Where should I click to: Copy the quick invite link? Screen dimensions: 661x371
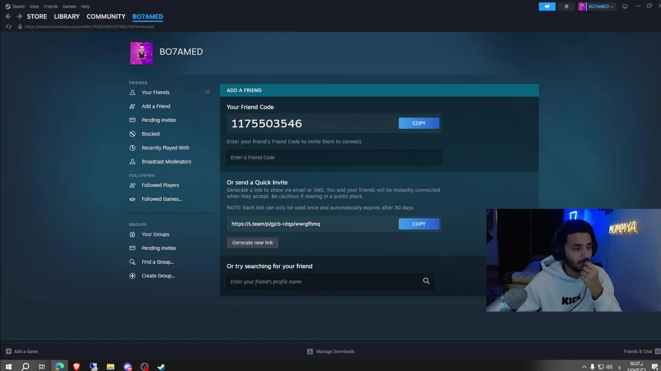coord(419,224)
